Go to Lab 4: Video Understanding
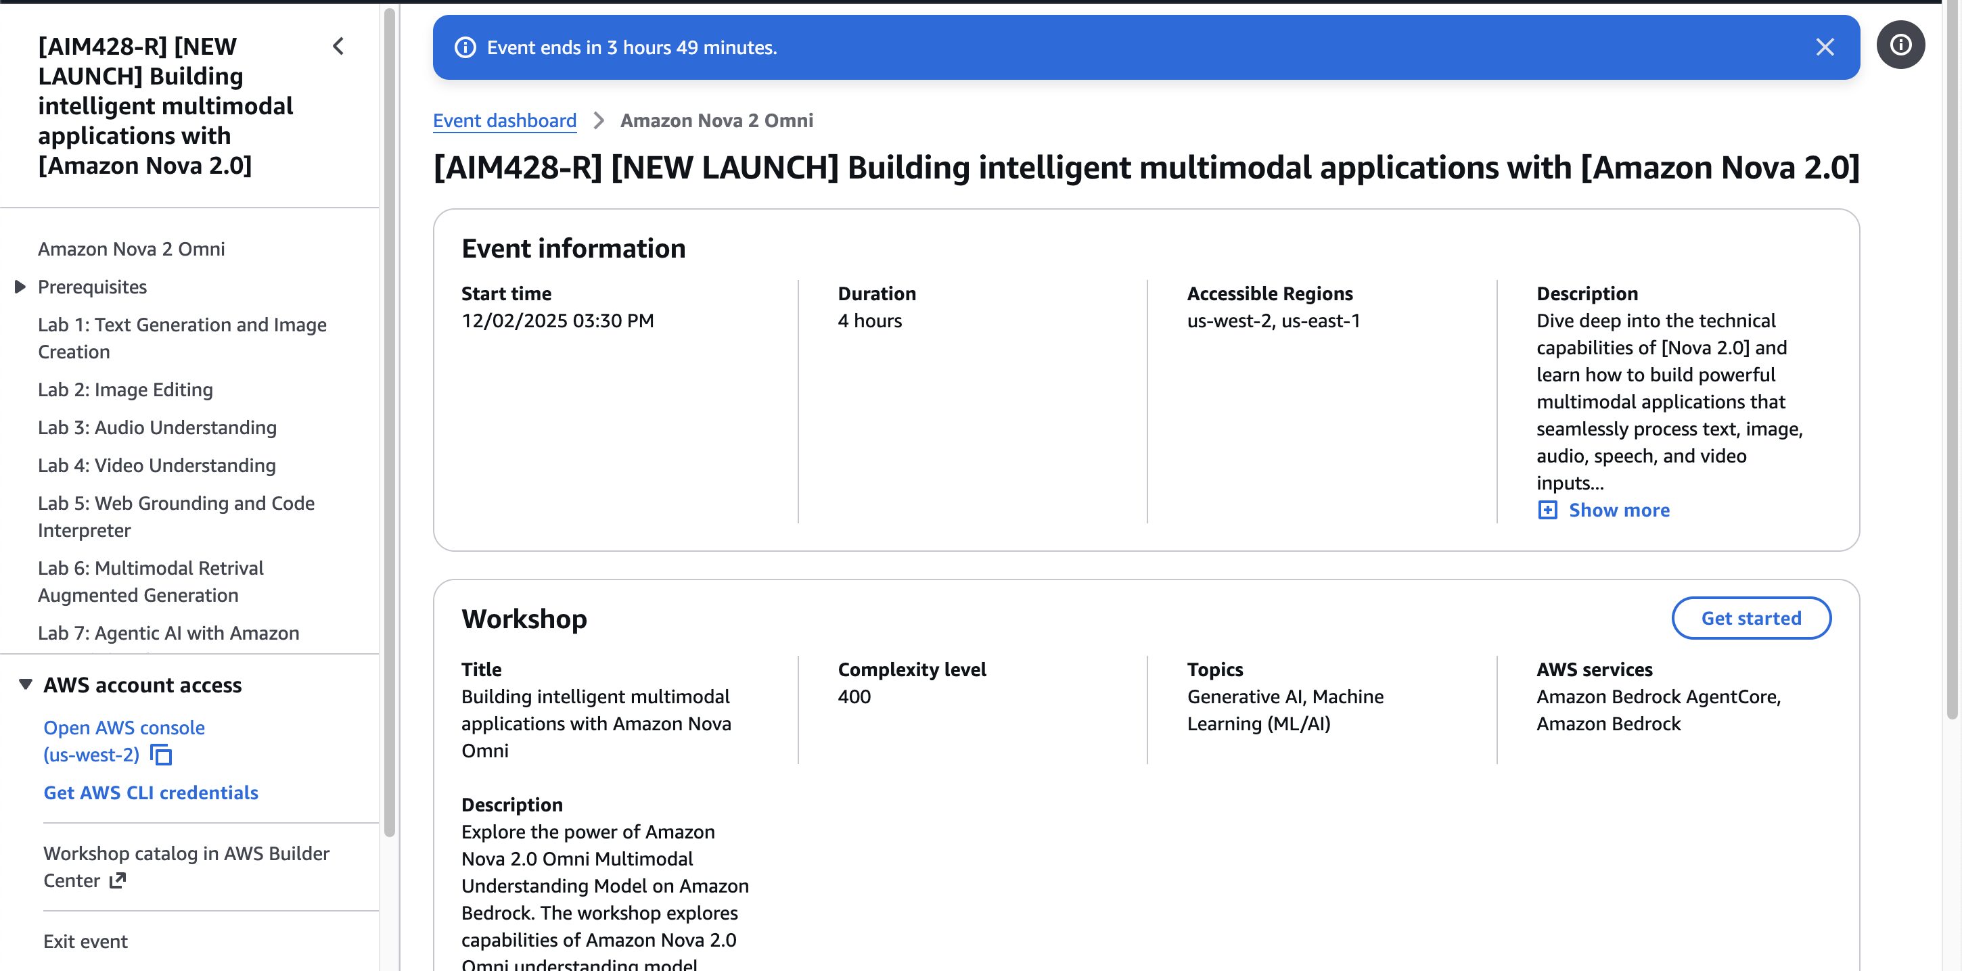Viewport: 1962px width, 971px height. [x=156, y=465]
